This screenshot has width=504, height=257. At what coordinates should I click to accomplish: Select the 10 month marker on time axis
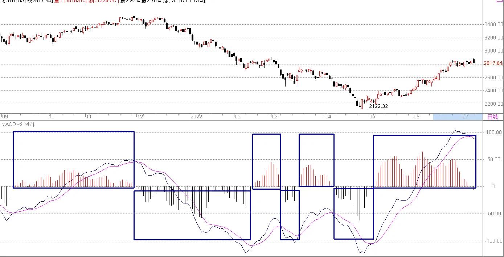(52, 117)
